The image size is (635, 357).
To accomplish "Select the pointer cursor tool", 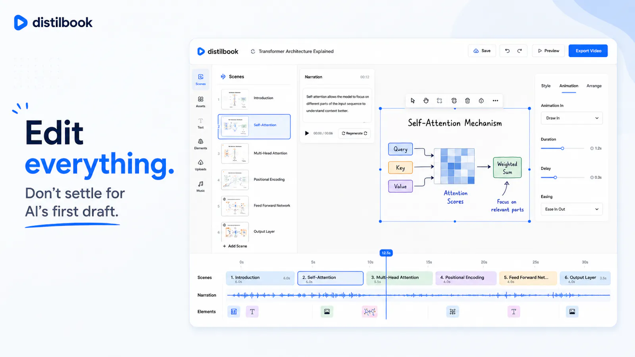I will pyautogui.click(x=413, y=101).
